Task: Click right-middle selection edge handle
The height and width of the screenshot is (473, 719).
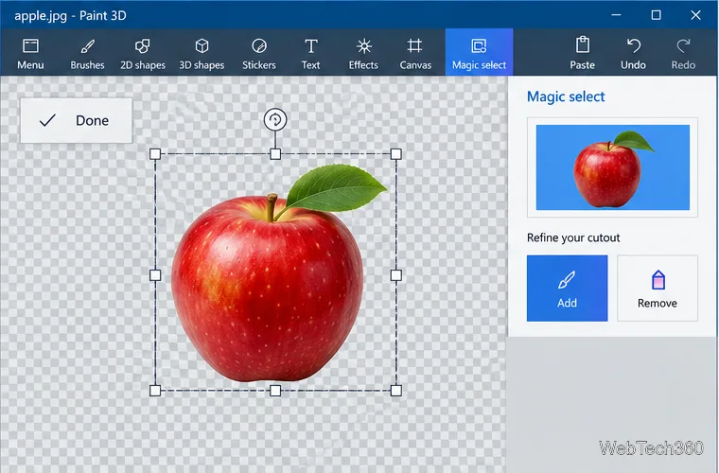Action: [x=396, y=275]
